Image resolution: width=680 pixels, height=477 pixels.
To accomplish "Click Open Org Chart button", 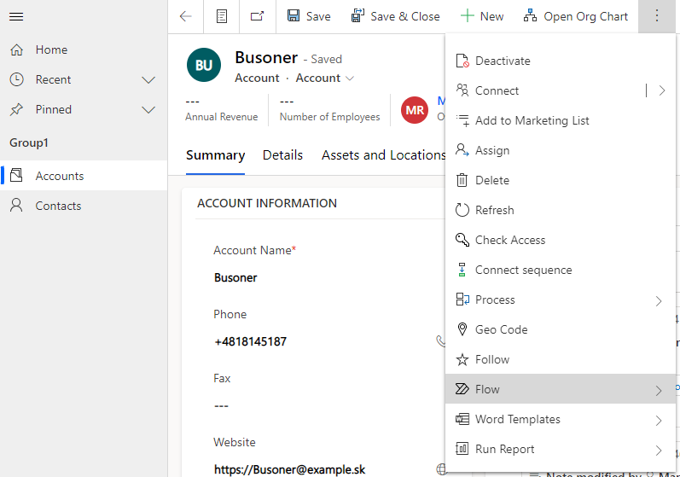I will (x=576, y=16).
